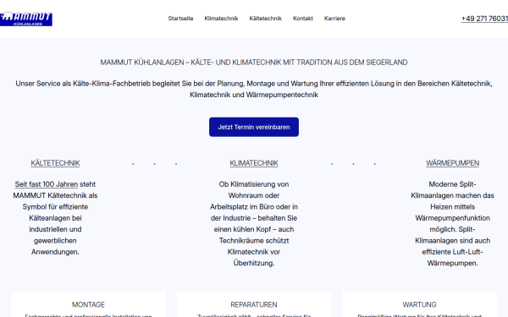Open the Kältetechnik navigation item
This screenshot has height=317, width=508.
point(265,19)
